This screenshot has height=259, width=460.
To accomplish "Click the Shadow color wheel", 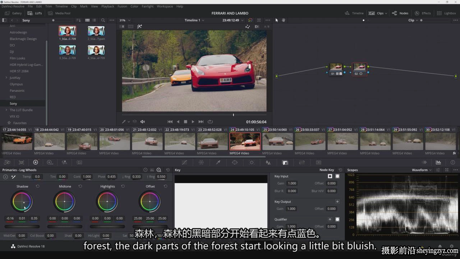I will pos(22,201).
